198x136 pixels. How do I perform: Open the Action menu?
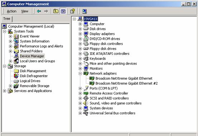[x=11, y=11]
